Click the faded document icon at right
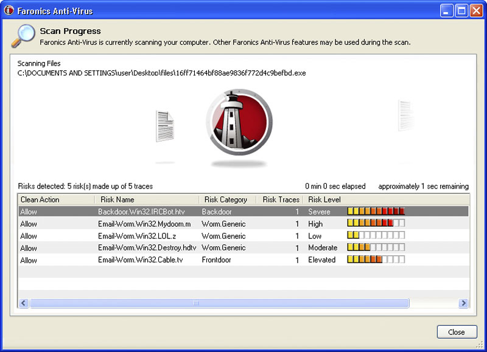Viewport: 487px width, 352px height. (x=406, y=116)
